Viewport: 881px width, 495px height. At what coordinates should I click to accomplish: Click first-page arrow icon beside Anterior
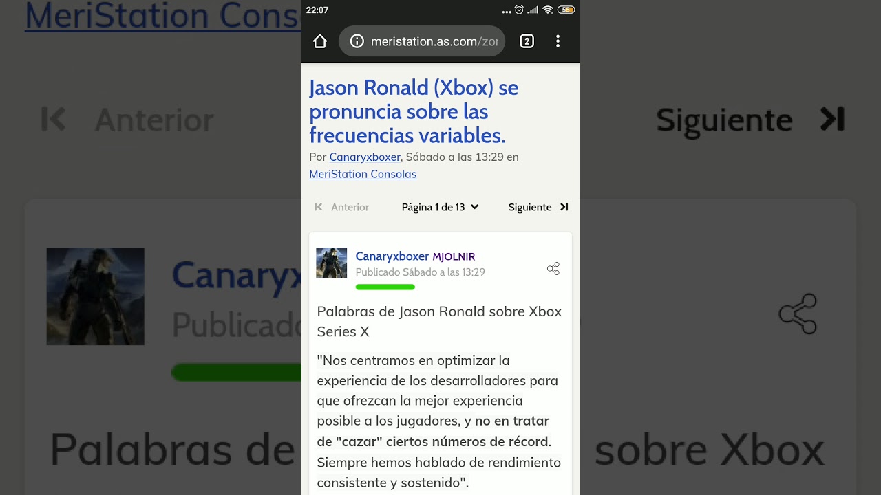point(318,207)
